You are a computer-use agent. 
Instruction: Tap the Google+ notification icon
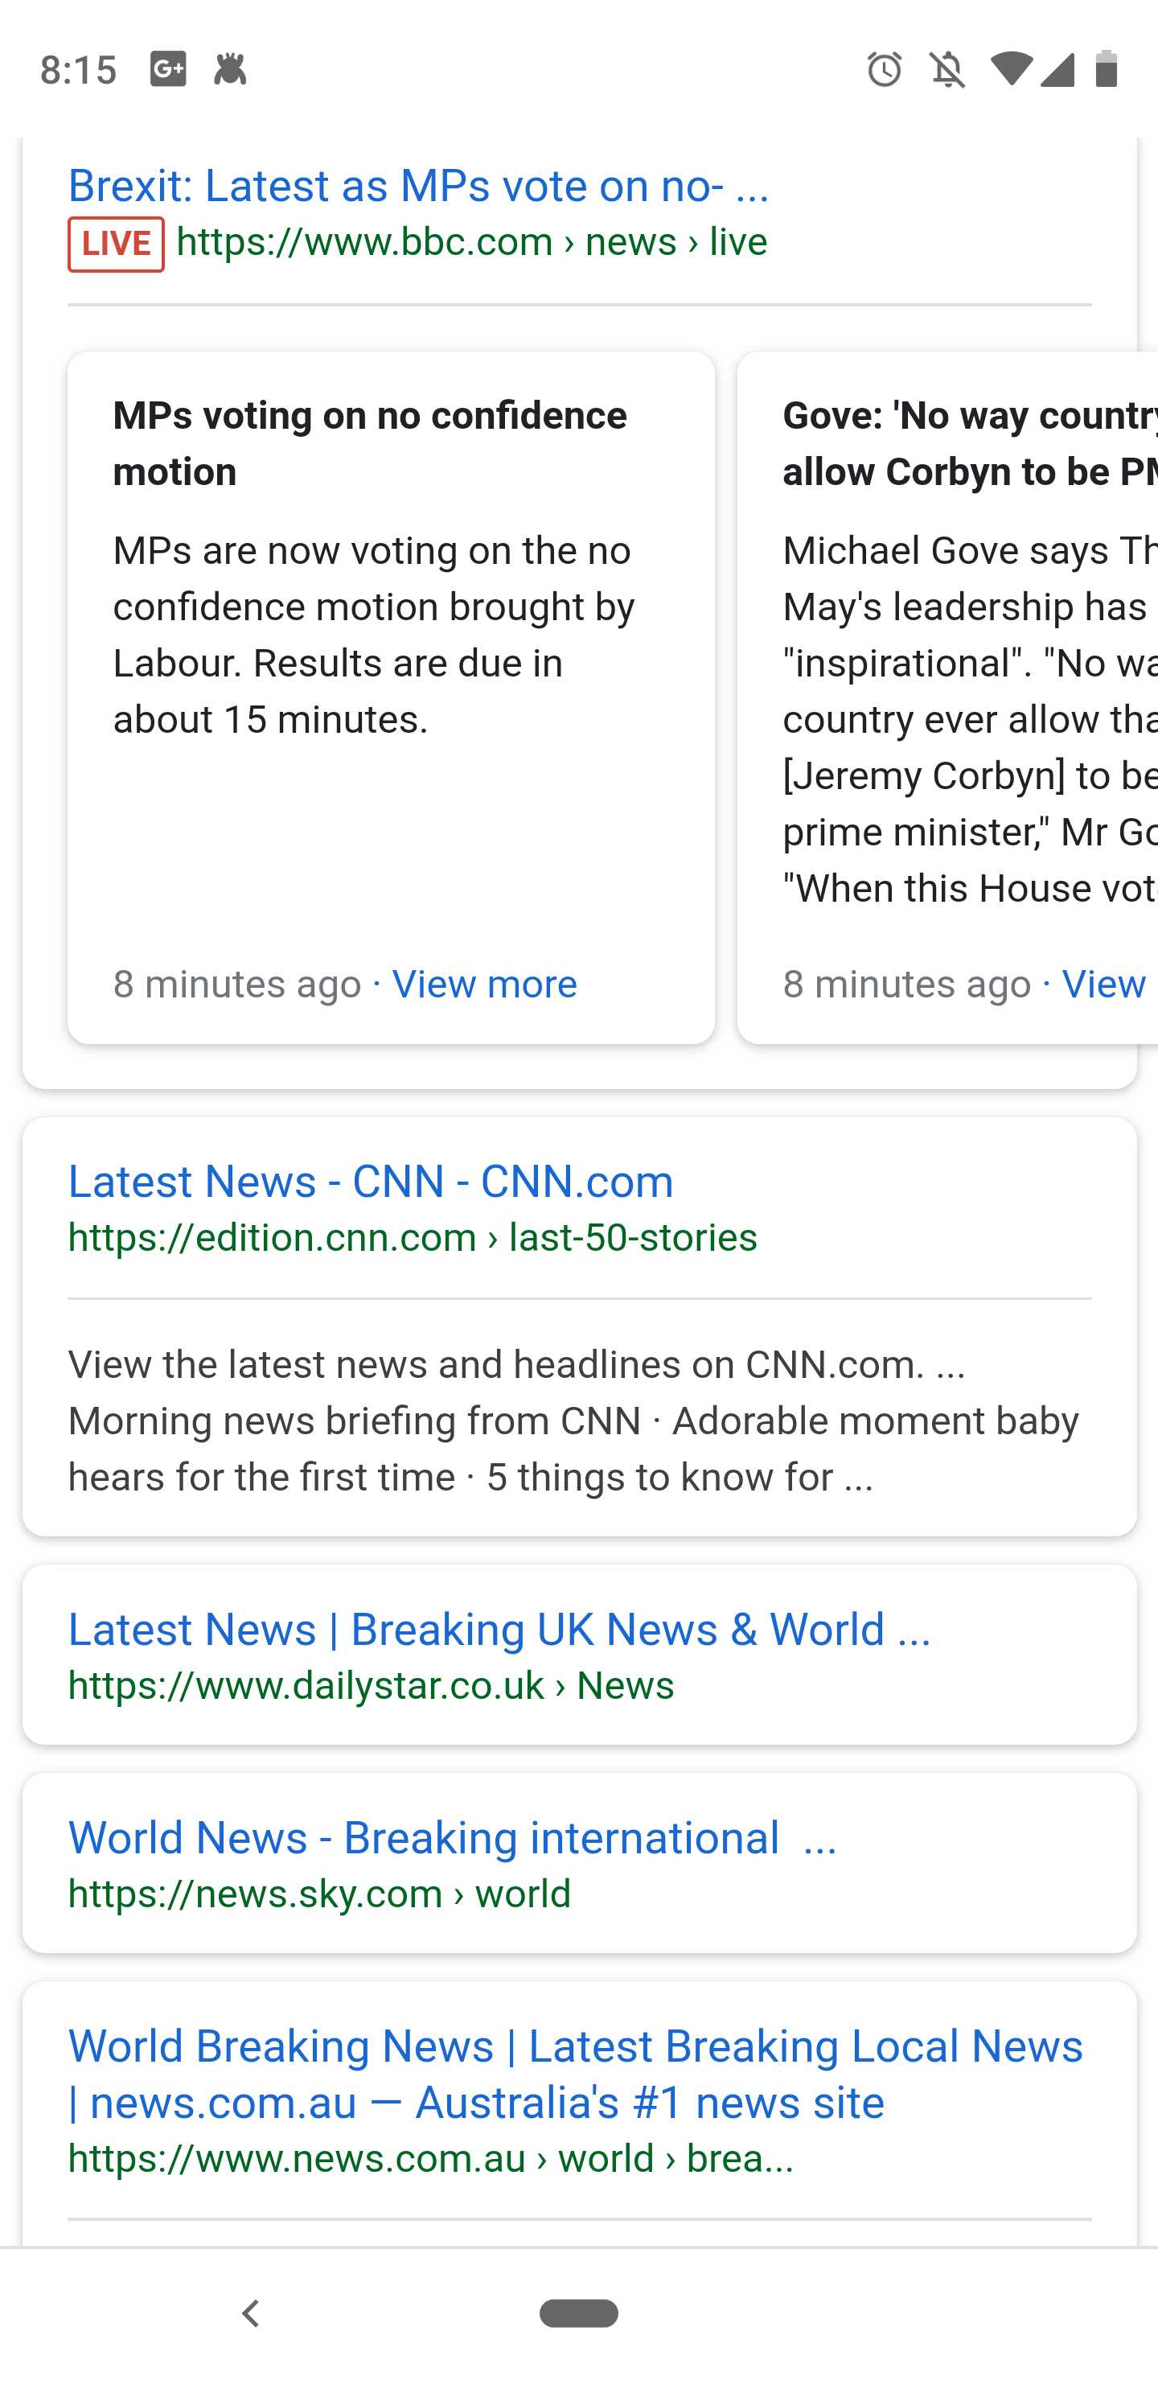(167, 69)
